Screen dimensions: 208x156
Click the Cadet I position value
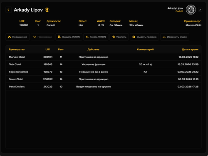[51, 25]
